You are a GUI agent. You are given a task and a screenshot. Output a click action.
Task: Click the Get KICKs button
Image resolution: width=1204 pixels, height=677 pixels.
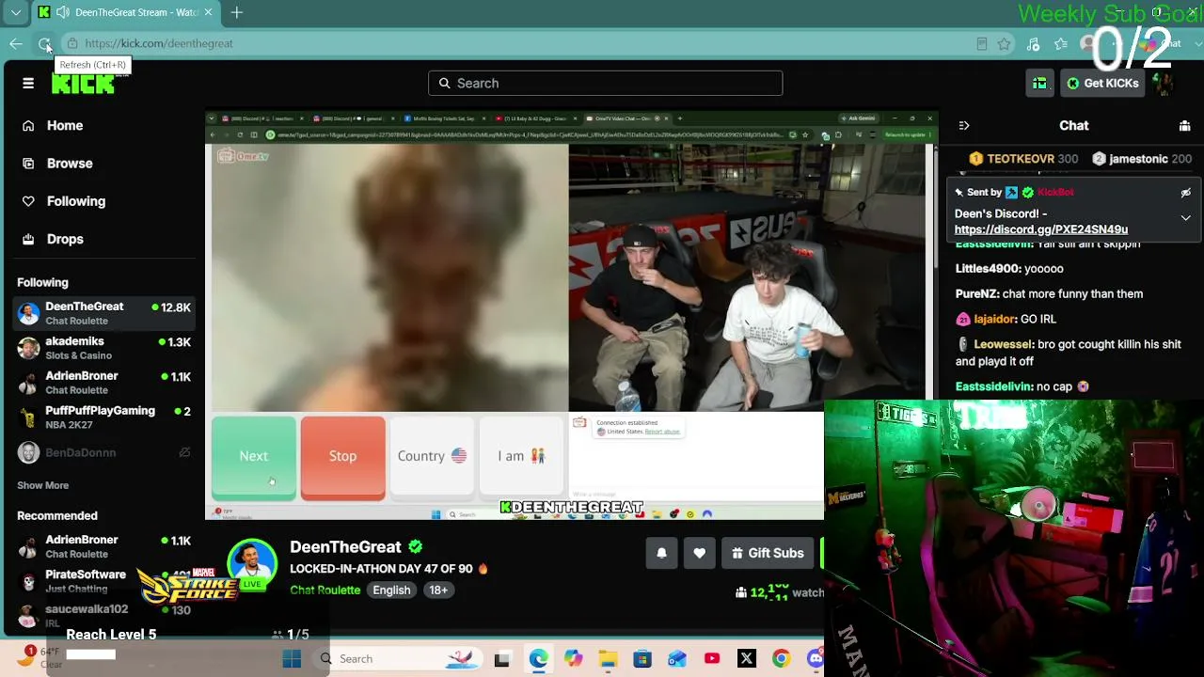tap(1102, 84)
